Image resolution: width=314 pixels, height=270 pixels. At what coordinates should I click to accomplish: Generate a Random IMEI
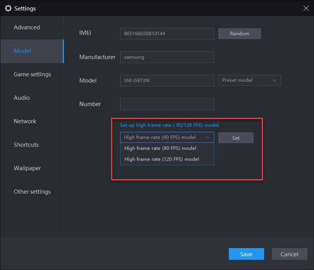point(239,34)
